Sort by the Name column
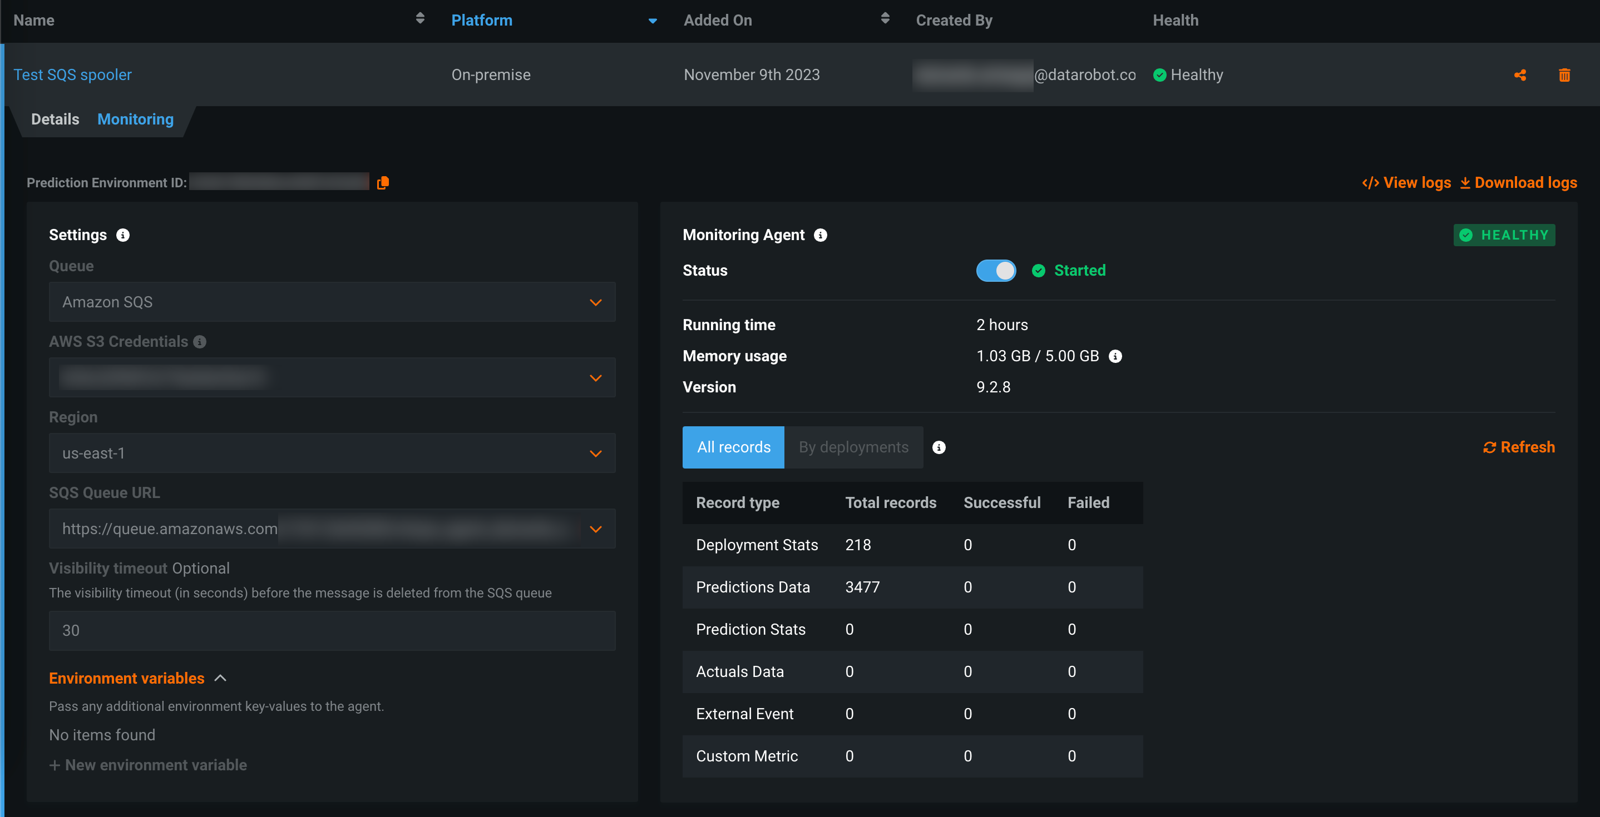Screen dimensions: 1600x817 click(420, 18)
